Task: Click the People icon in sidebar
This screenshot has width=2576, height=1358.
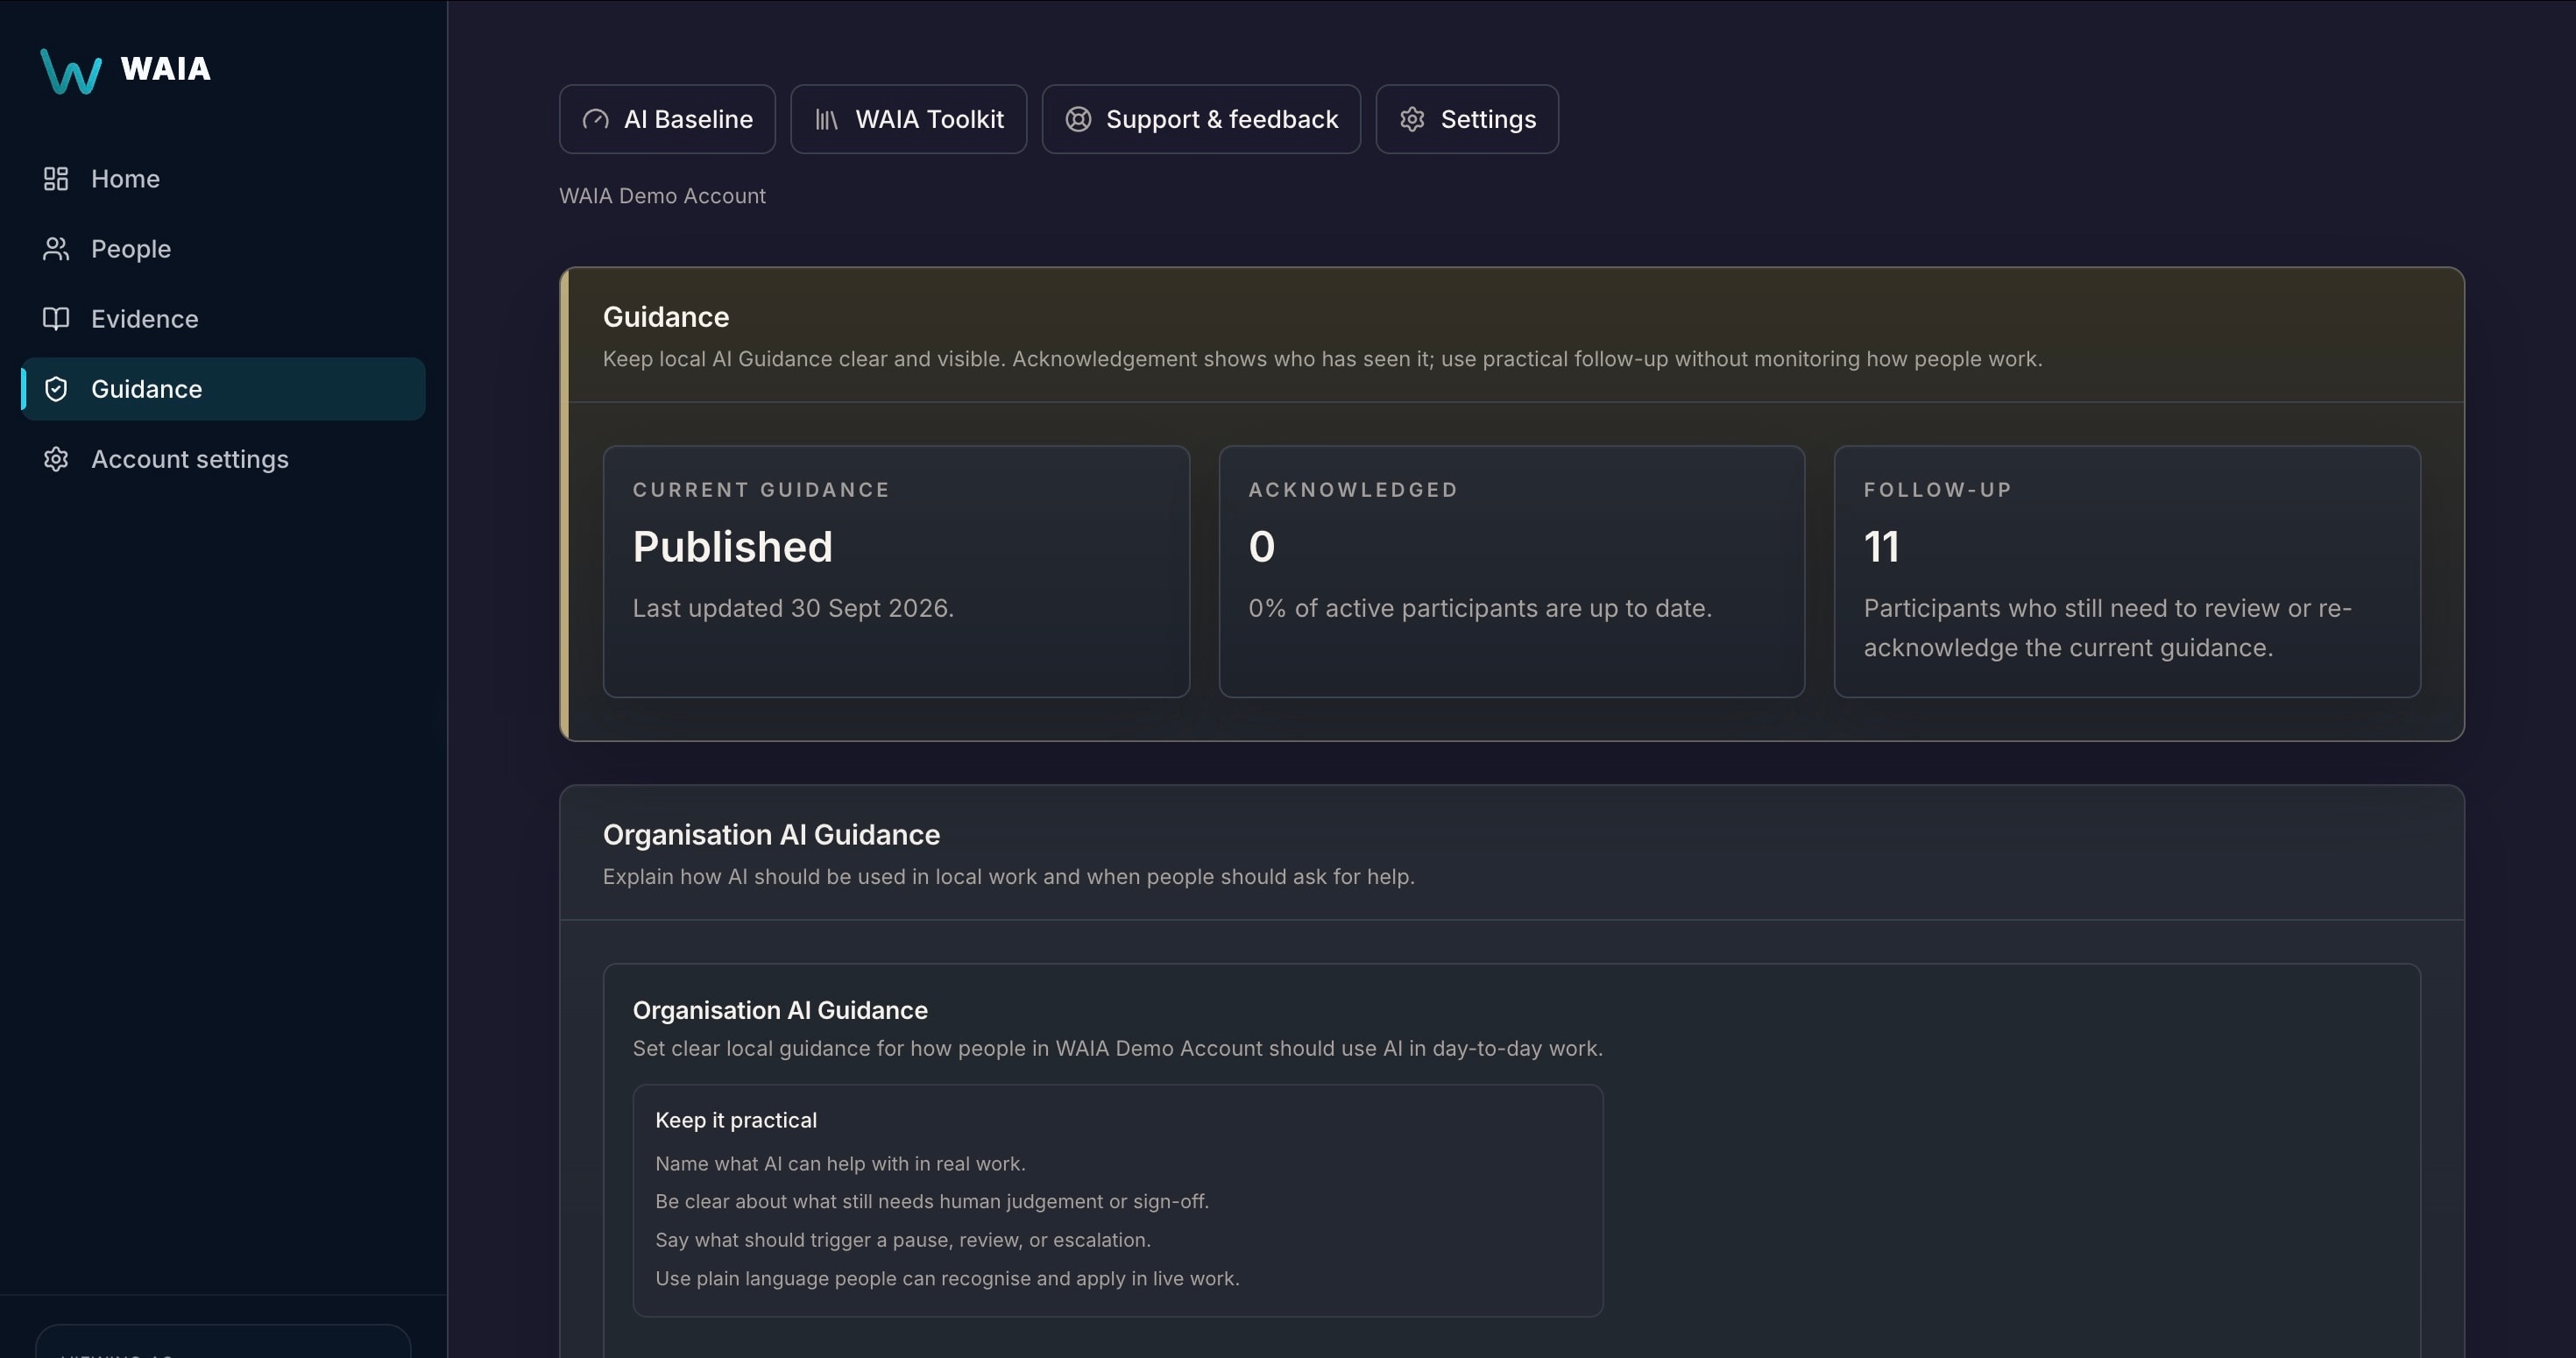Action: pos(56,249)
